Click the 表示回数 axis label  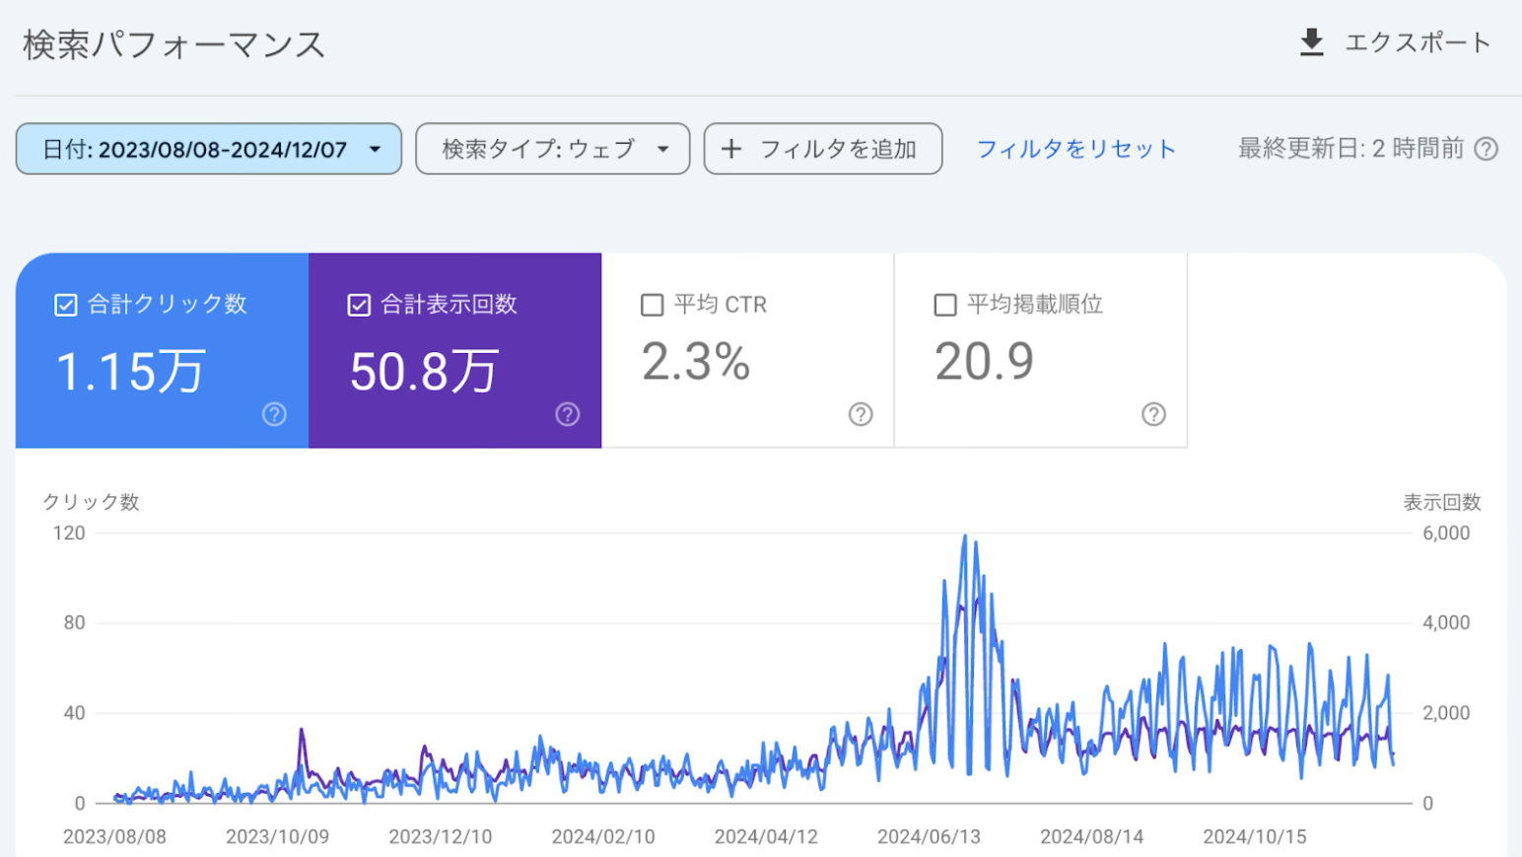click(1442, 502)
